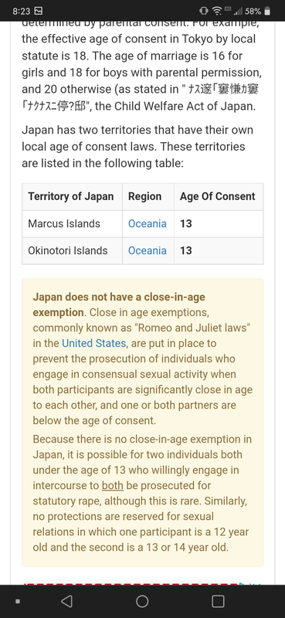Select the Age Of Consent column header
This screenshot has height=618, width=285.
[219, 196]
